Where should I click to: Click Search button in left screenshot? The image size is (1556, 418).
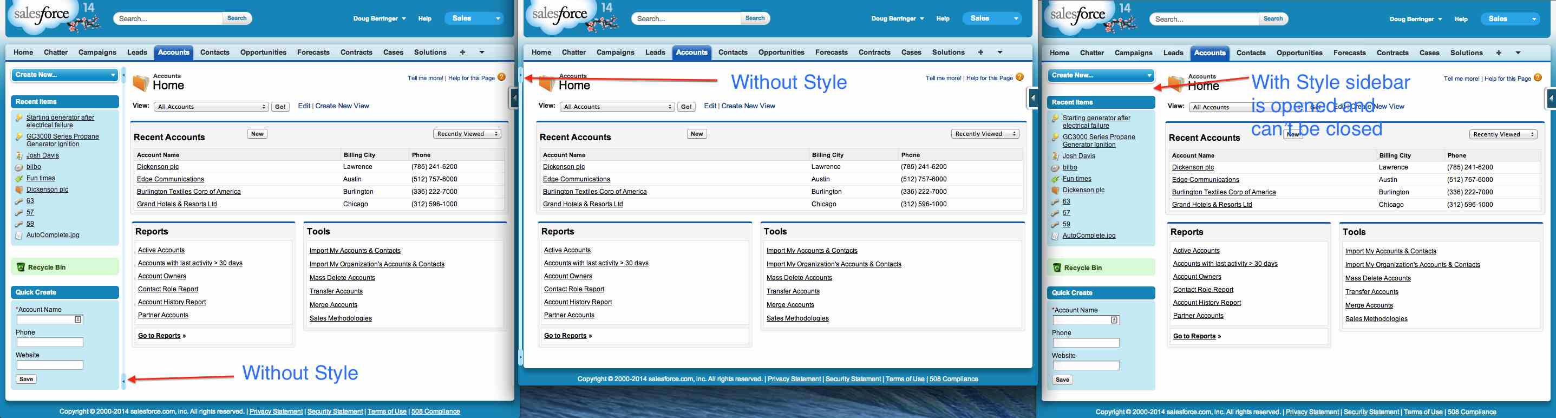[237, 18]
